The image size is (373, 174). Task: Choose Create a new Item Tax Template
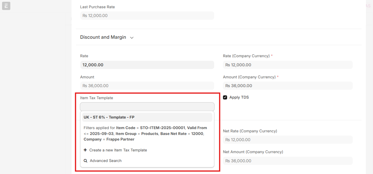tap(118, 150)
